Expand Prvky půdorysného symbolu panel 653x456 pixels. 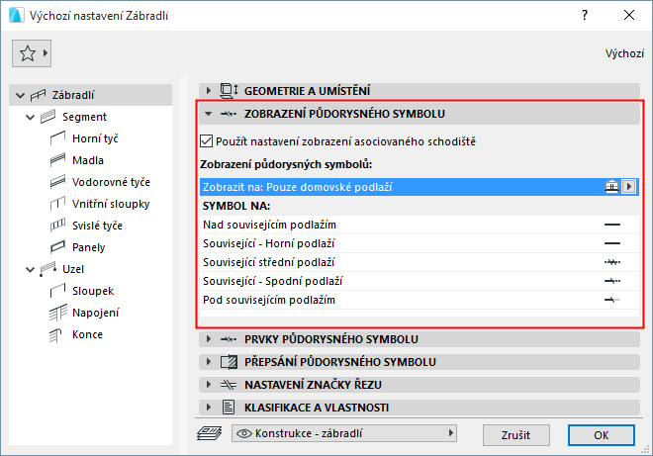209,339
